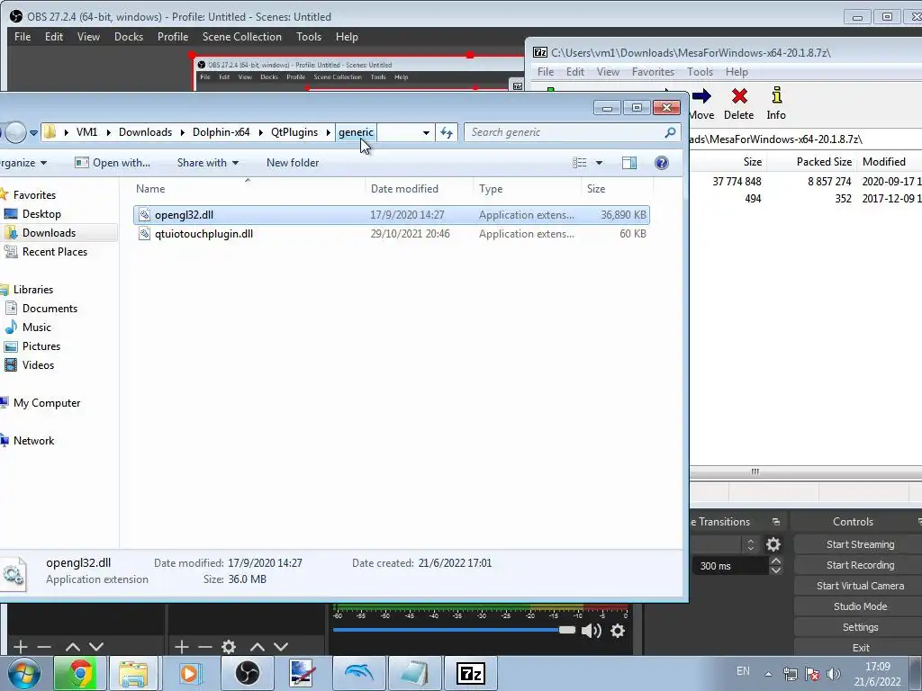
Task: Open OBS Scene Collection menu
Action: [241, 36]
